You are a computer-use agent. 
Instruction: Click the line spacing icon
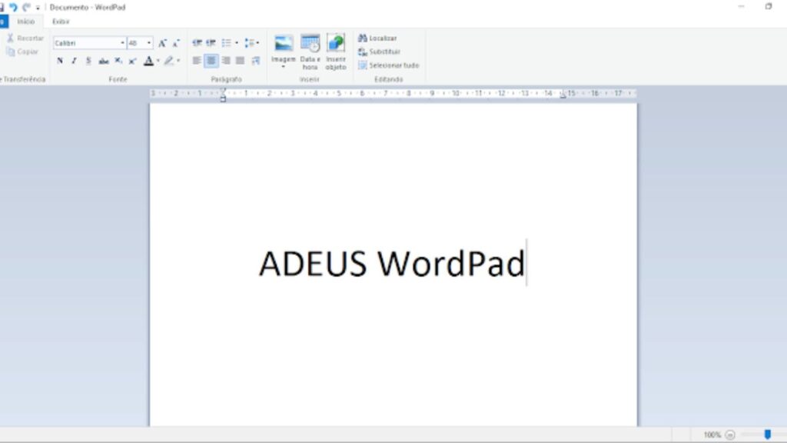pos(249,43)
